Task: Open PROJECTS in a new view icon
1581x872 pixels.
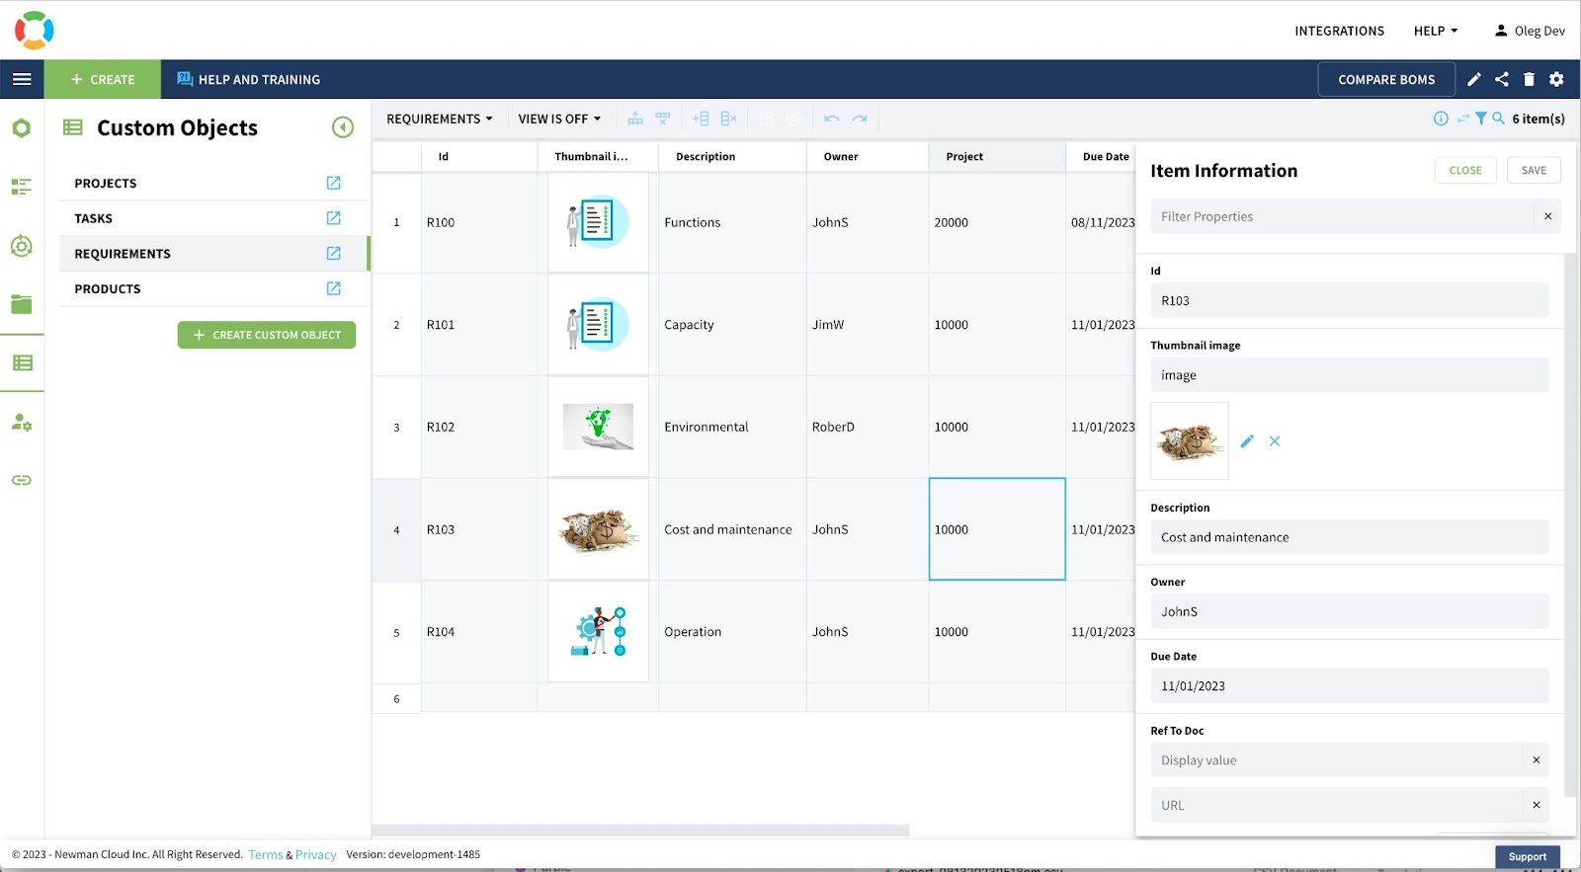Action: point(334,183)
